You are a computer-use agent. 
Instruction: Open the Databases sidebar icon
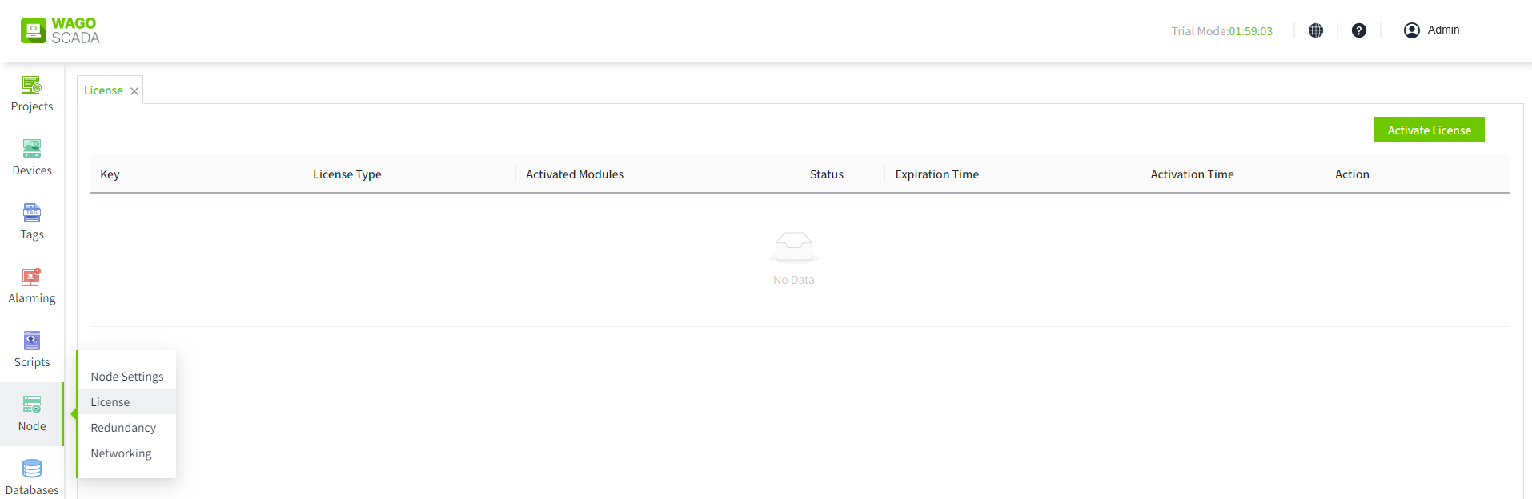[32, 469]
